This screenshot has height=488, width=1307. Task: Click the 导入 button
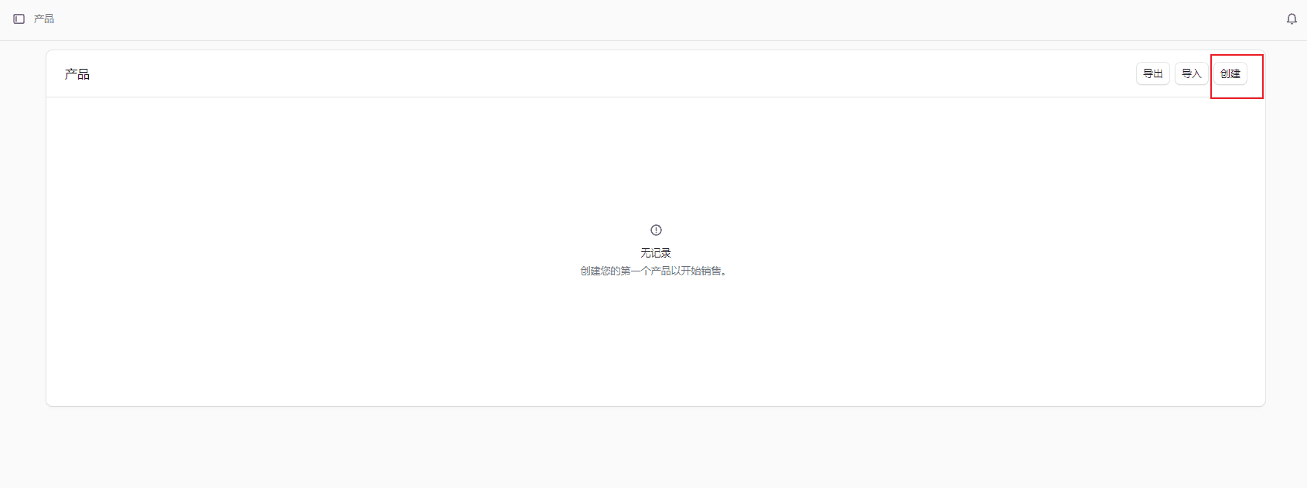[1191, 73]
